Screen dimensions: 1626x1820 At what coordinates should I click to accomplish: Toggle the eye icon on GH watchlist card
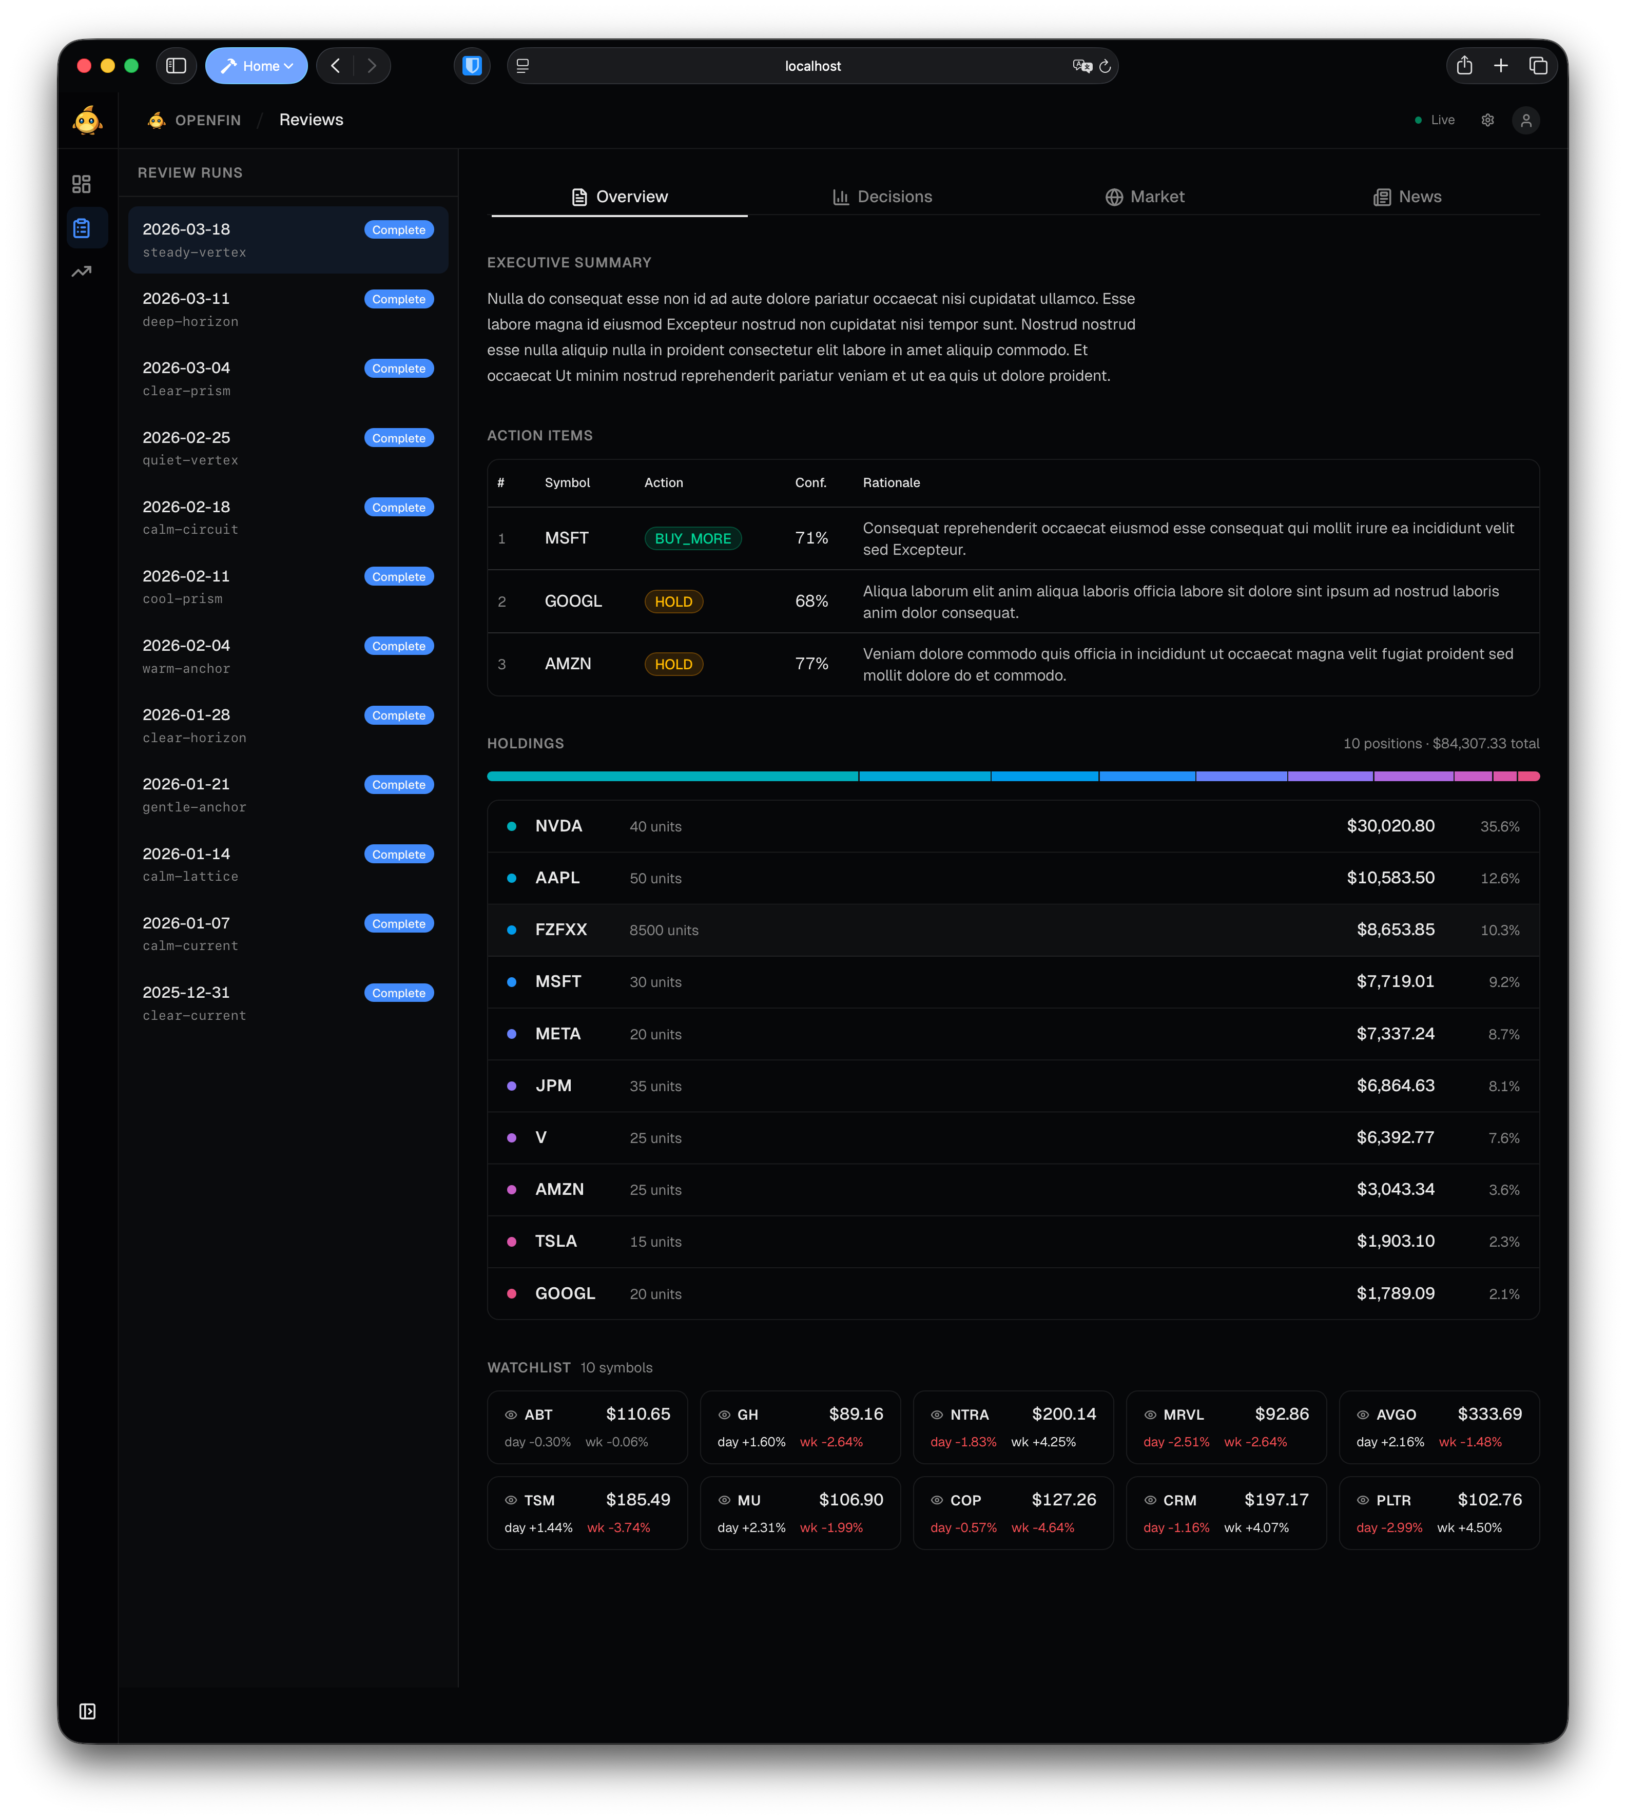725,1415
